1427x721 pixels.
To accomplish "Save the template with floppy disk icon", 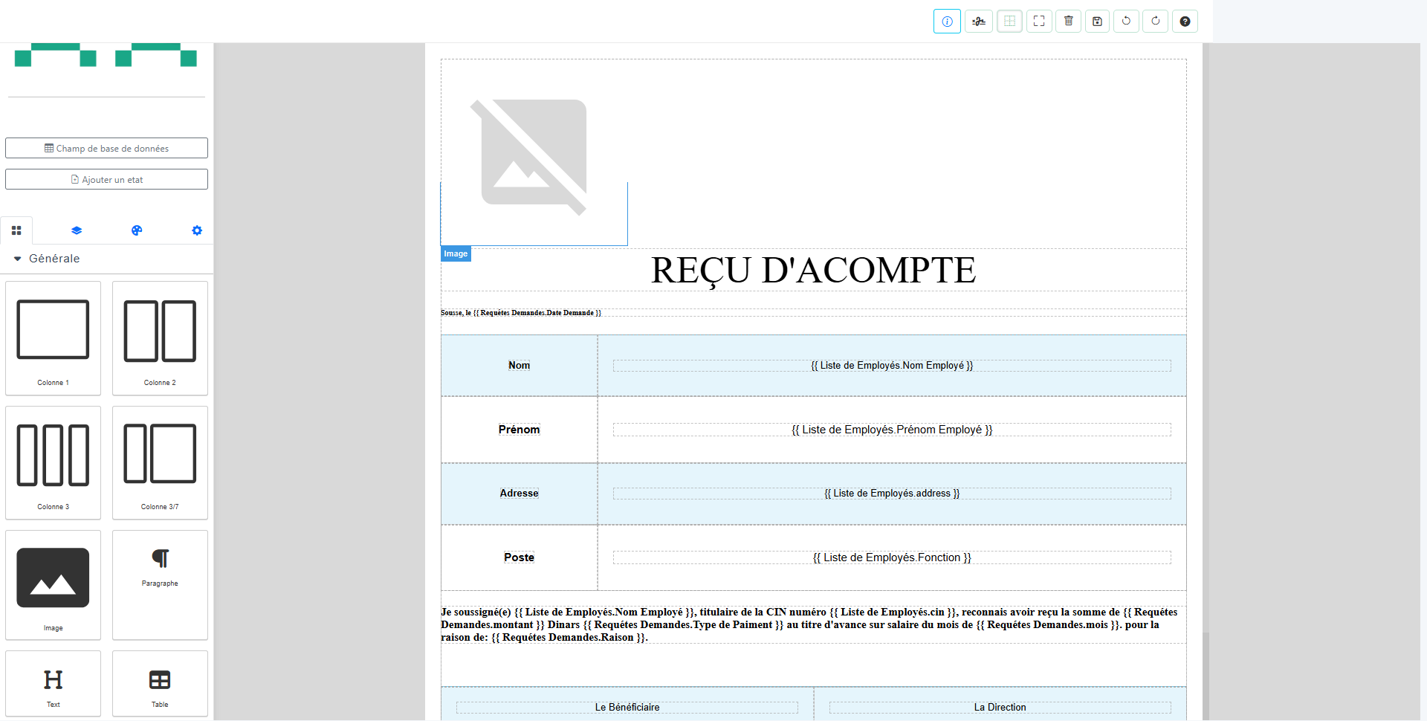I will (x=1097, y=22).
